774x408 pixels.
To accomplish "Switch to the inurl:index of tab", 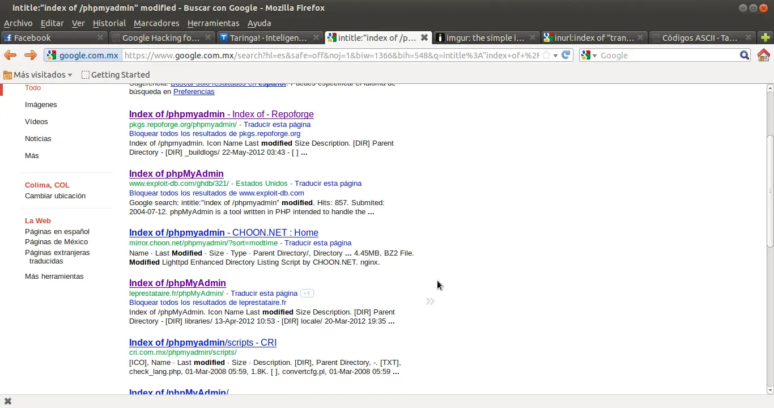I will pyautogui.click(x=593, y=37).
